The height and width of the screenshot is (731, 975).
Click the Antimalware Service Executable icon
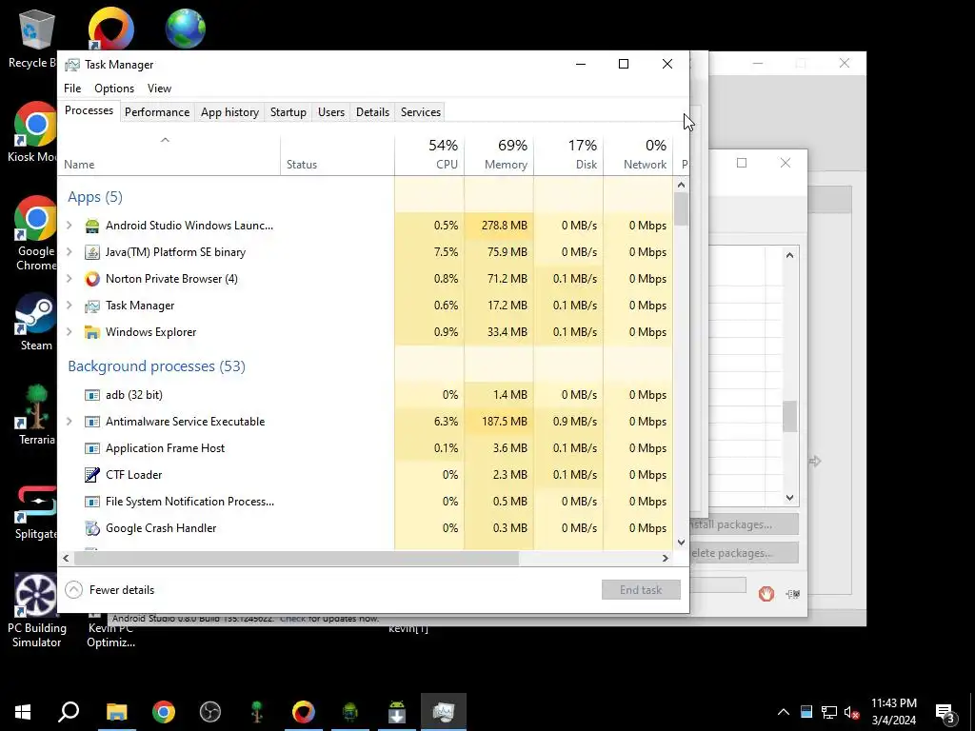pyautogui.click(x=92, y=422)
